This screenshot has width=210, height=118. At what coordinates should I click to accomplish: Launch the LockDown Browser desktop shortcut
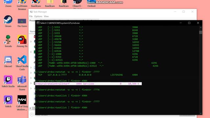click(22, 5)
